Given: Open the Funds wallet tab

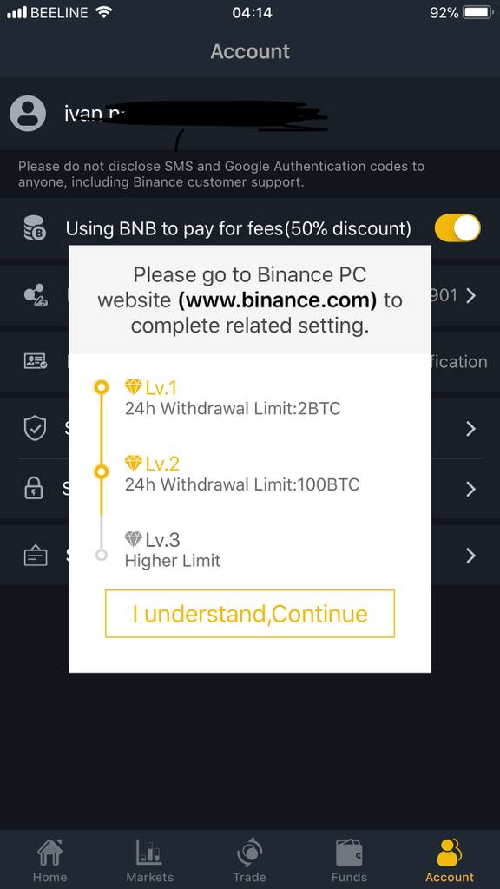Looking at the screenshot, I should coord(349,860).
